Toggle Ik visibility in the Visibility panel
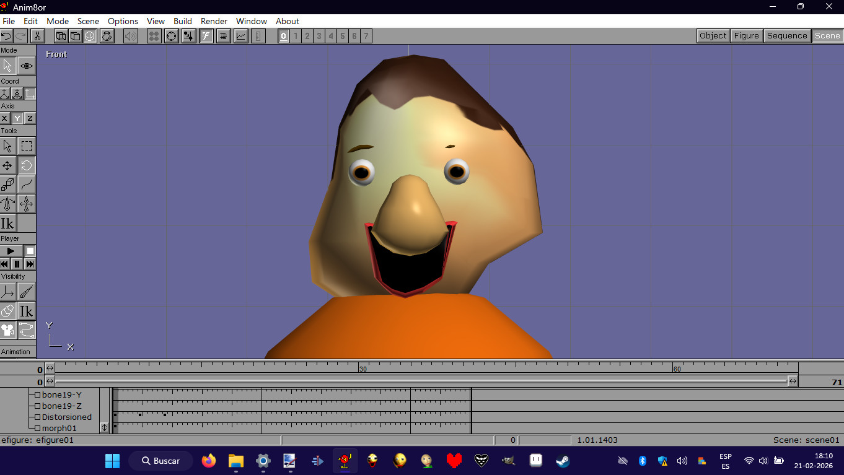The width and height of the screenshot is (844, 475). pos(27,311)
